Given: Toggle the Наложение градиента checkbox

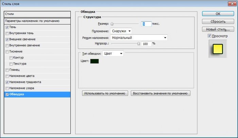Looking at the screenshot, I should (7, 82).
